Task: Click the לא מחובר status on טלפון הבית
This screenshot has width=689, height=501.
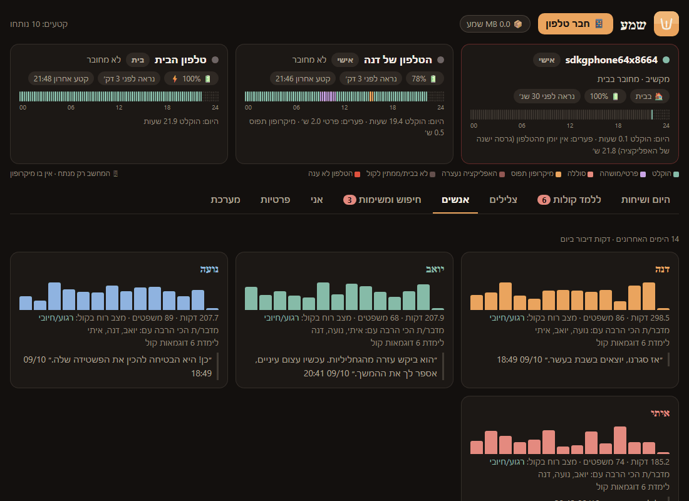Action: [x=104, y=59]
